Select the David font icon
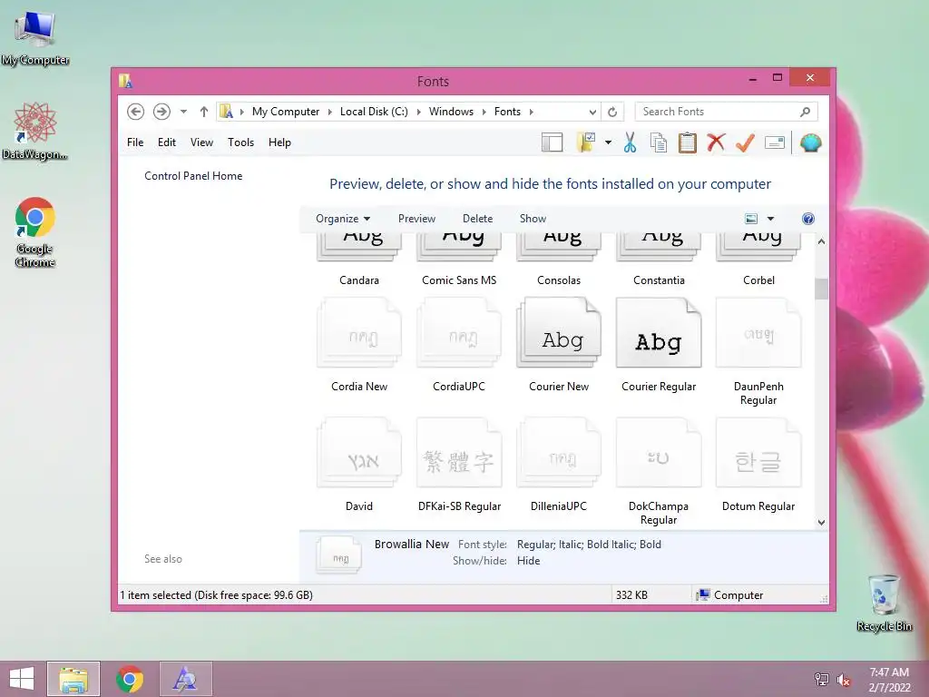Viewport: 929px width, 697px height. tap(359, 453)
